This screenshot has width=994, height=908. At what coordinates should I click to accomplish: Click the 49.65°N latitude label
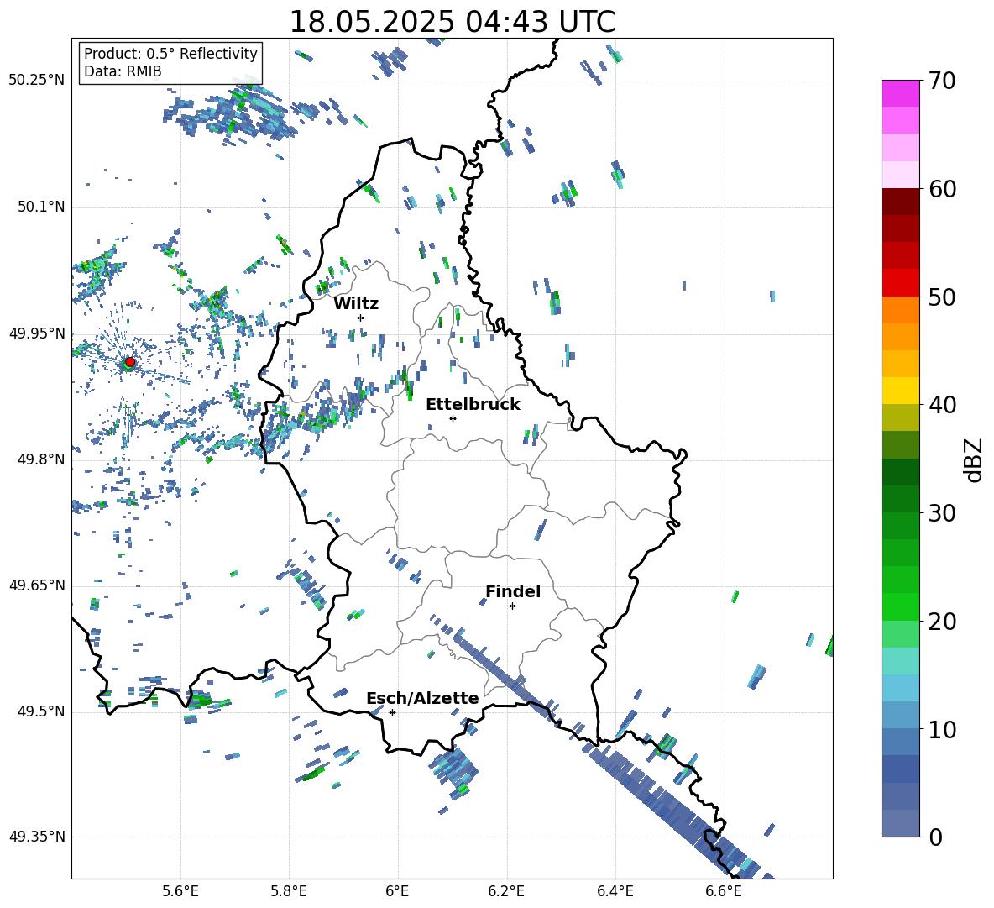pyautogui.click(x=37, y=585)
